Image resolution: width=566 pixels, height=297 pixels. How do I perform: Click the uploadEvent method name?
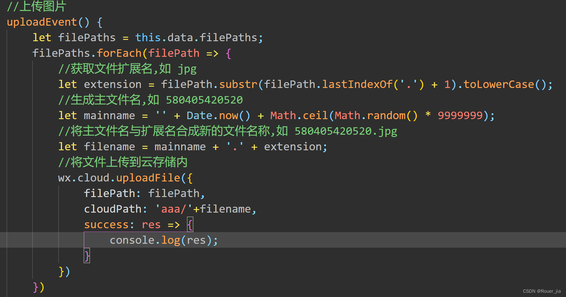pos(42,22)
